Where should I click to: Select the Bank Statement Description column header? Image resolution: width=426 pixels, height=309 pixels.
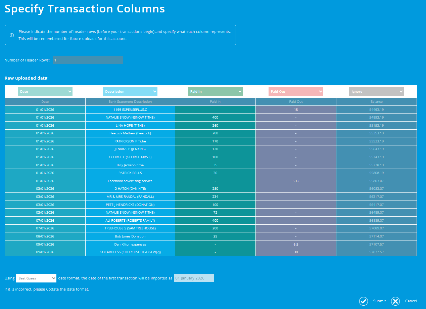tap(130, 101)
